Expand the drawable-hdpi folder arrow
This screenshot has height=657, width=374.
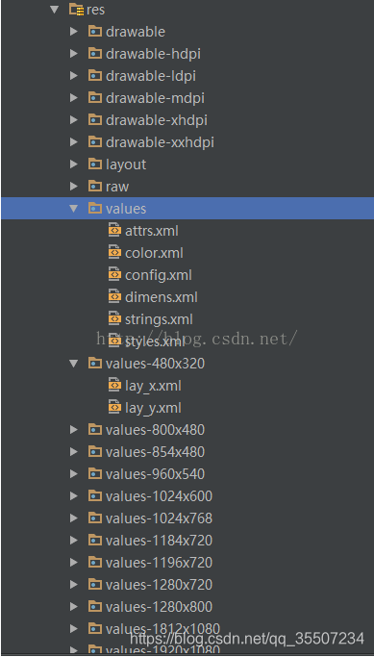tap(74, 54)
